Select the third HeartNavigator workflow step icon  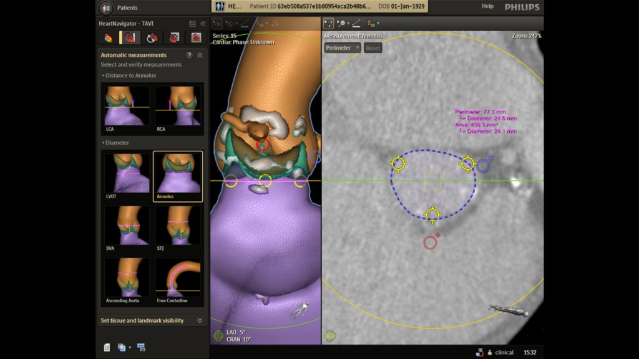tap(152, 38)
